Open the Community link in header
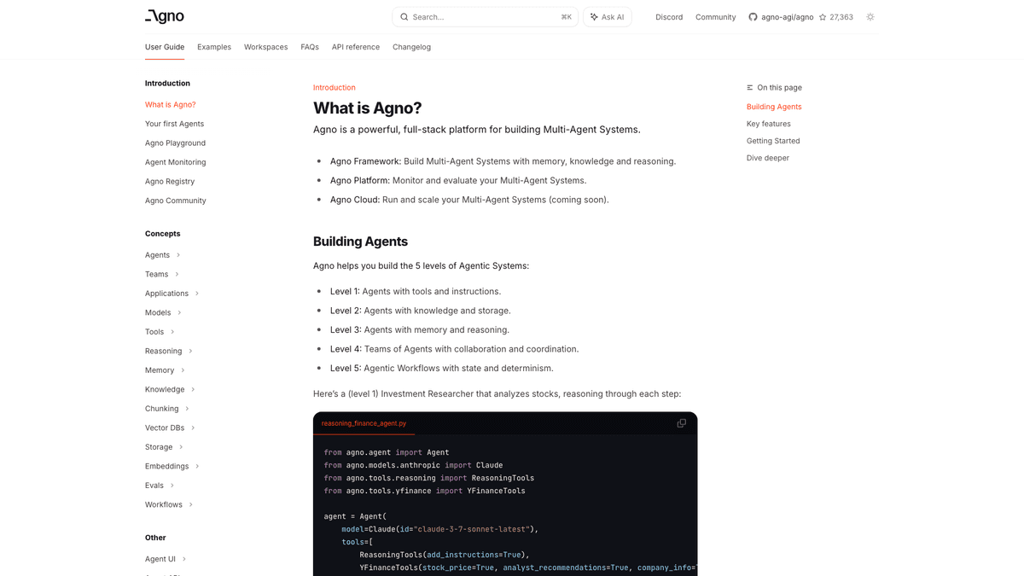The height and width of the screenshot is (576, 1024). click(x=716, y=17)
